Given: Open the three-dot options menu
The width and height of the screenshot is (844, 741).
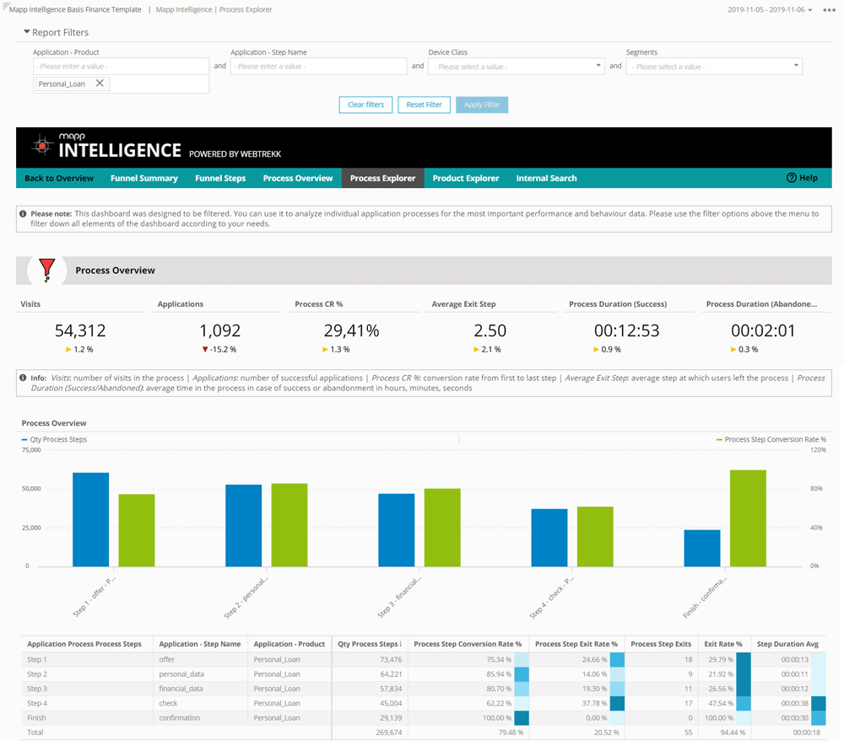Looking at the screenshot, I should pos(830,10).
